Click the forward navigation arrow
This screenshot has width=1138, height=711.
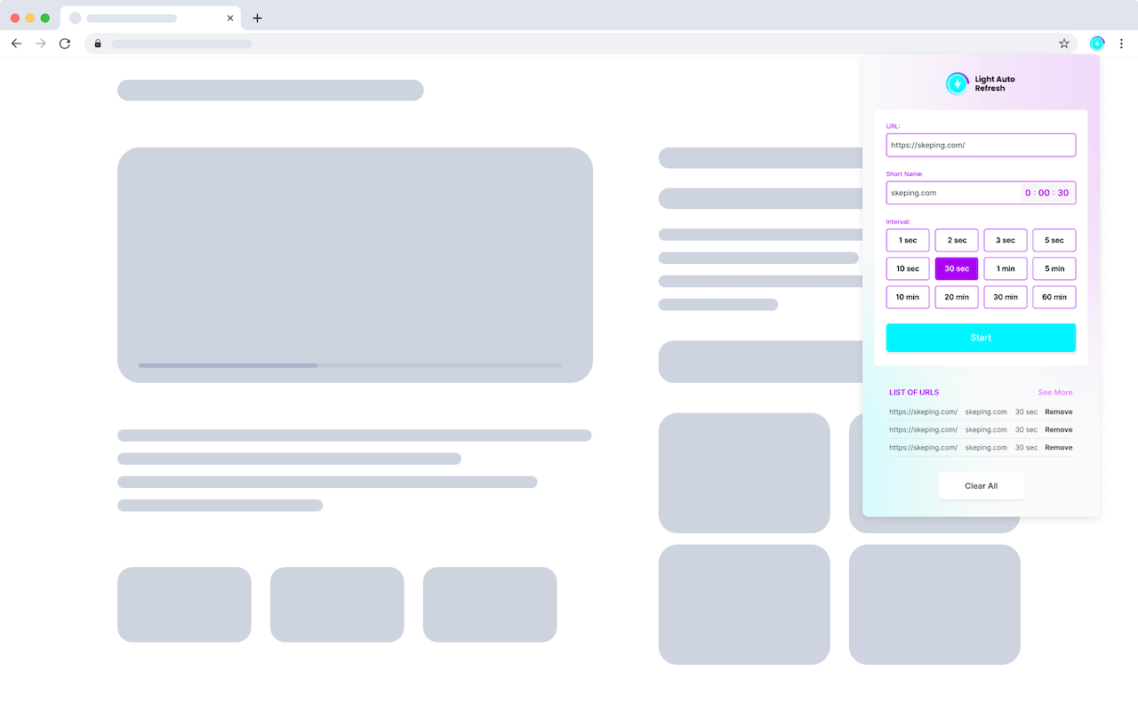[40, 43]
